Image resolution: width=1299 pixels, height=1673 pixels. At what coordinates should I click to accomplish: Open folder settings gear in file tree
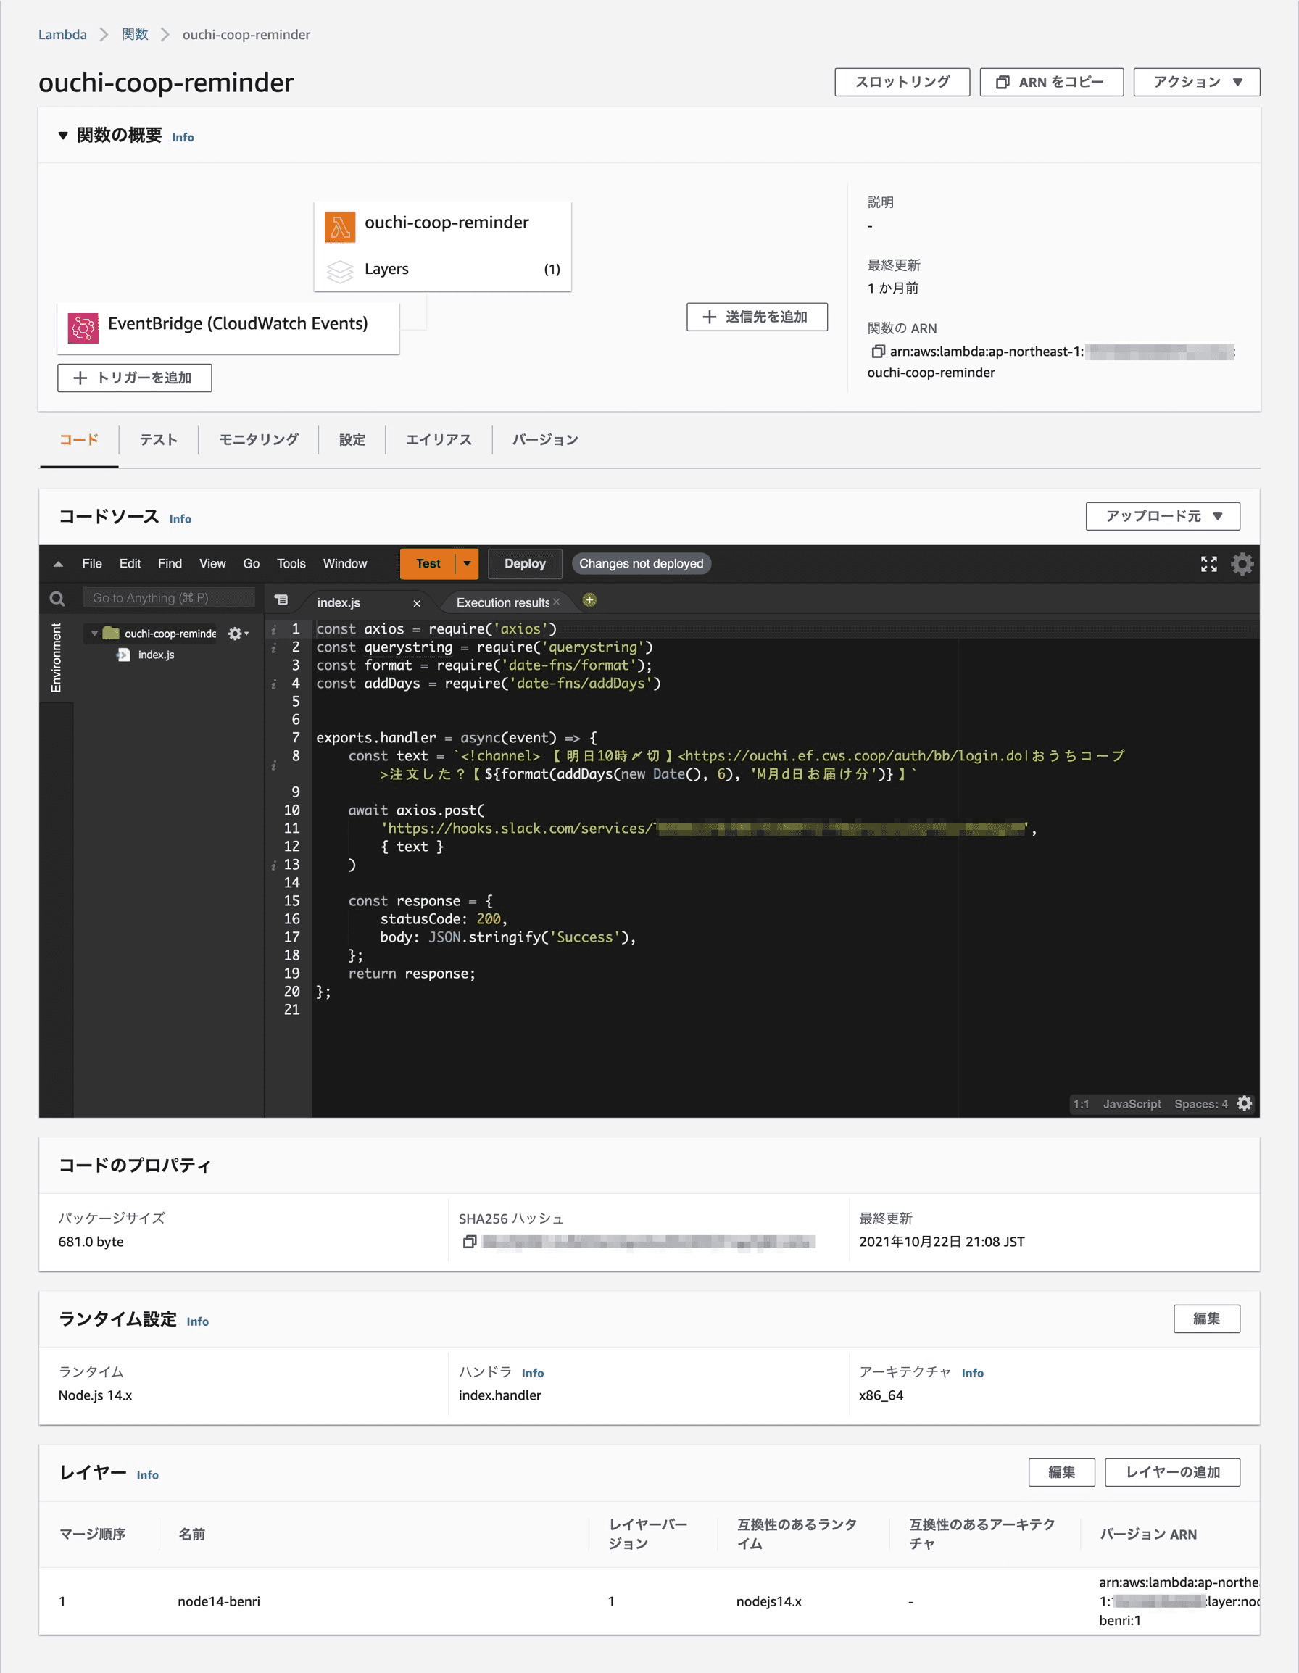238,634
